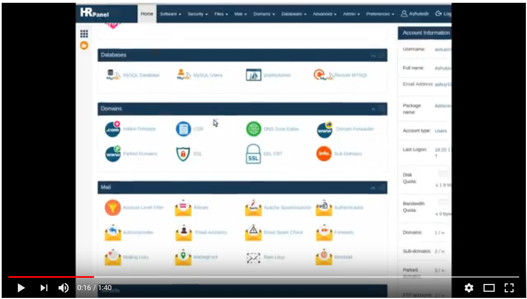The image size is (527, 299).
Task: Open the Software dropdown menu
Action: point(171,14)
